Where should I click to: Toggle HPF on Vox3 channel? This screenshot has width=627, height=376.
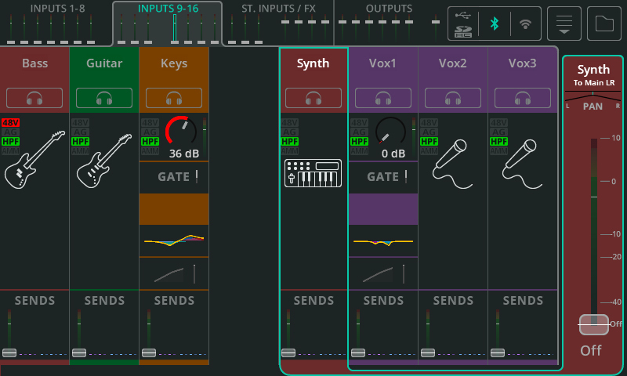[498, 142]
